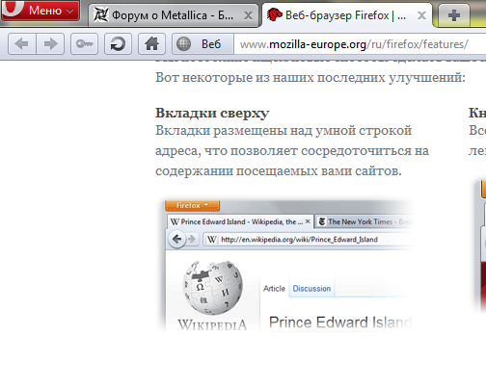Click the Metallica forum tab favicon

point(101,15)
